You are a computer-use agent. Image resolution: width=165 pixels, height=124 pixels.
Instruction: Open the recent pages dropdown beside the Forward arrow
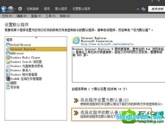pos(16,9)
